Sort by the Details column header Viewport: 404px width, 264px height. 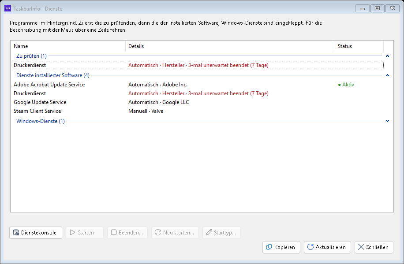(x=230, y=46)
